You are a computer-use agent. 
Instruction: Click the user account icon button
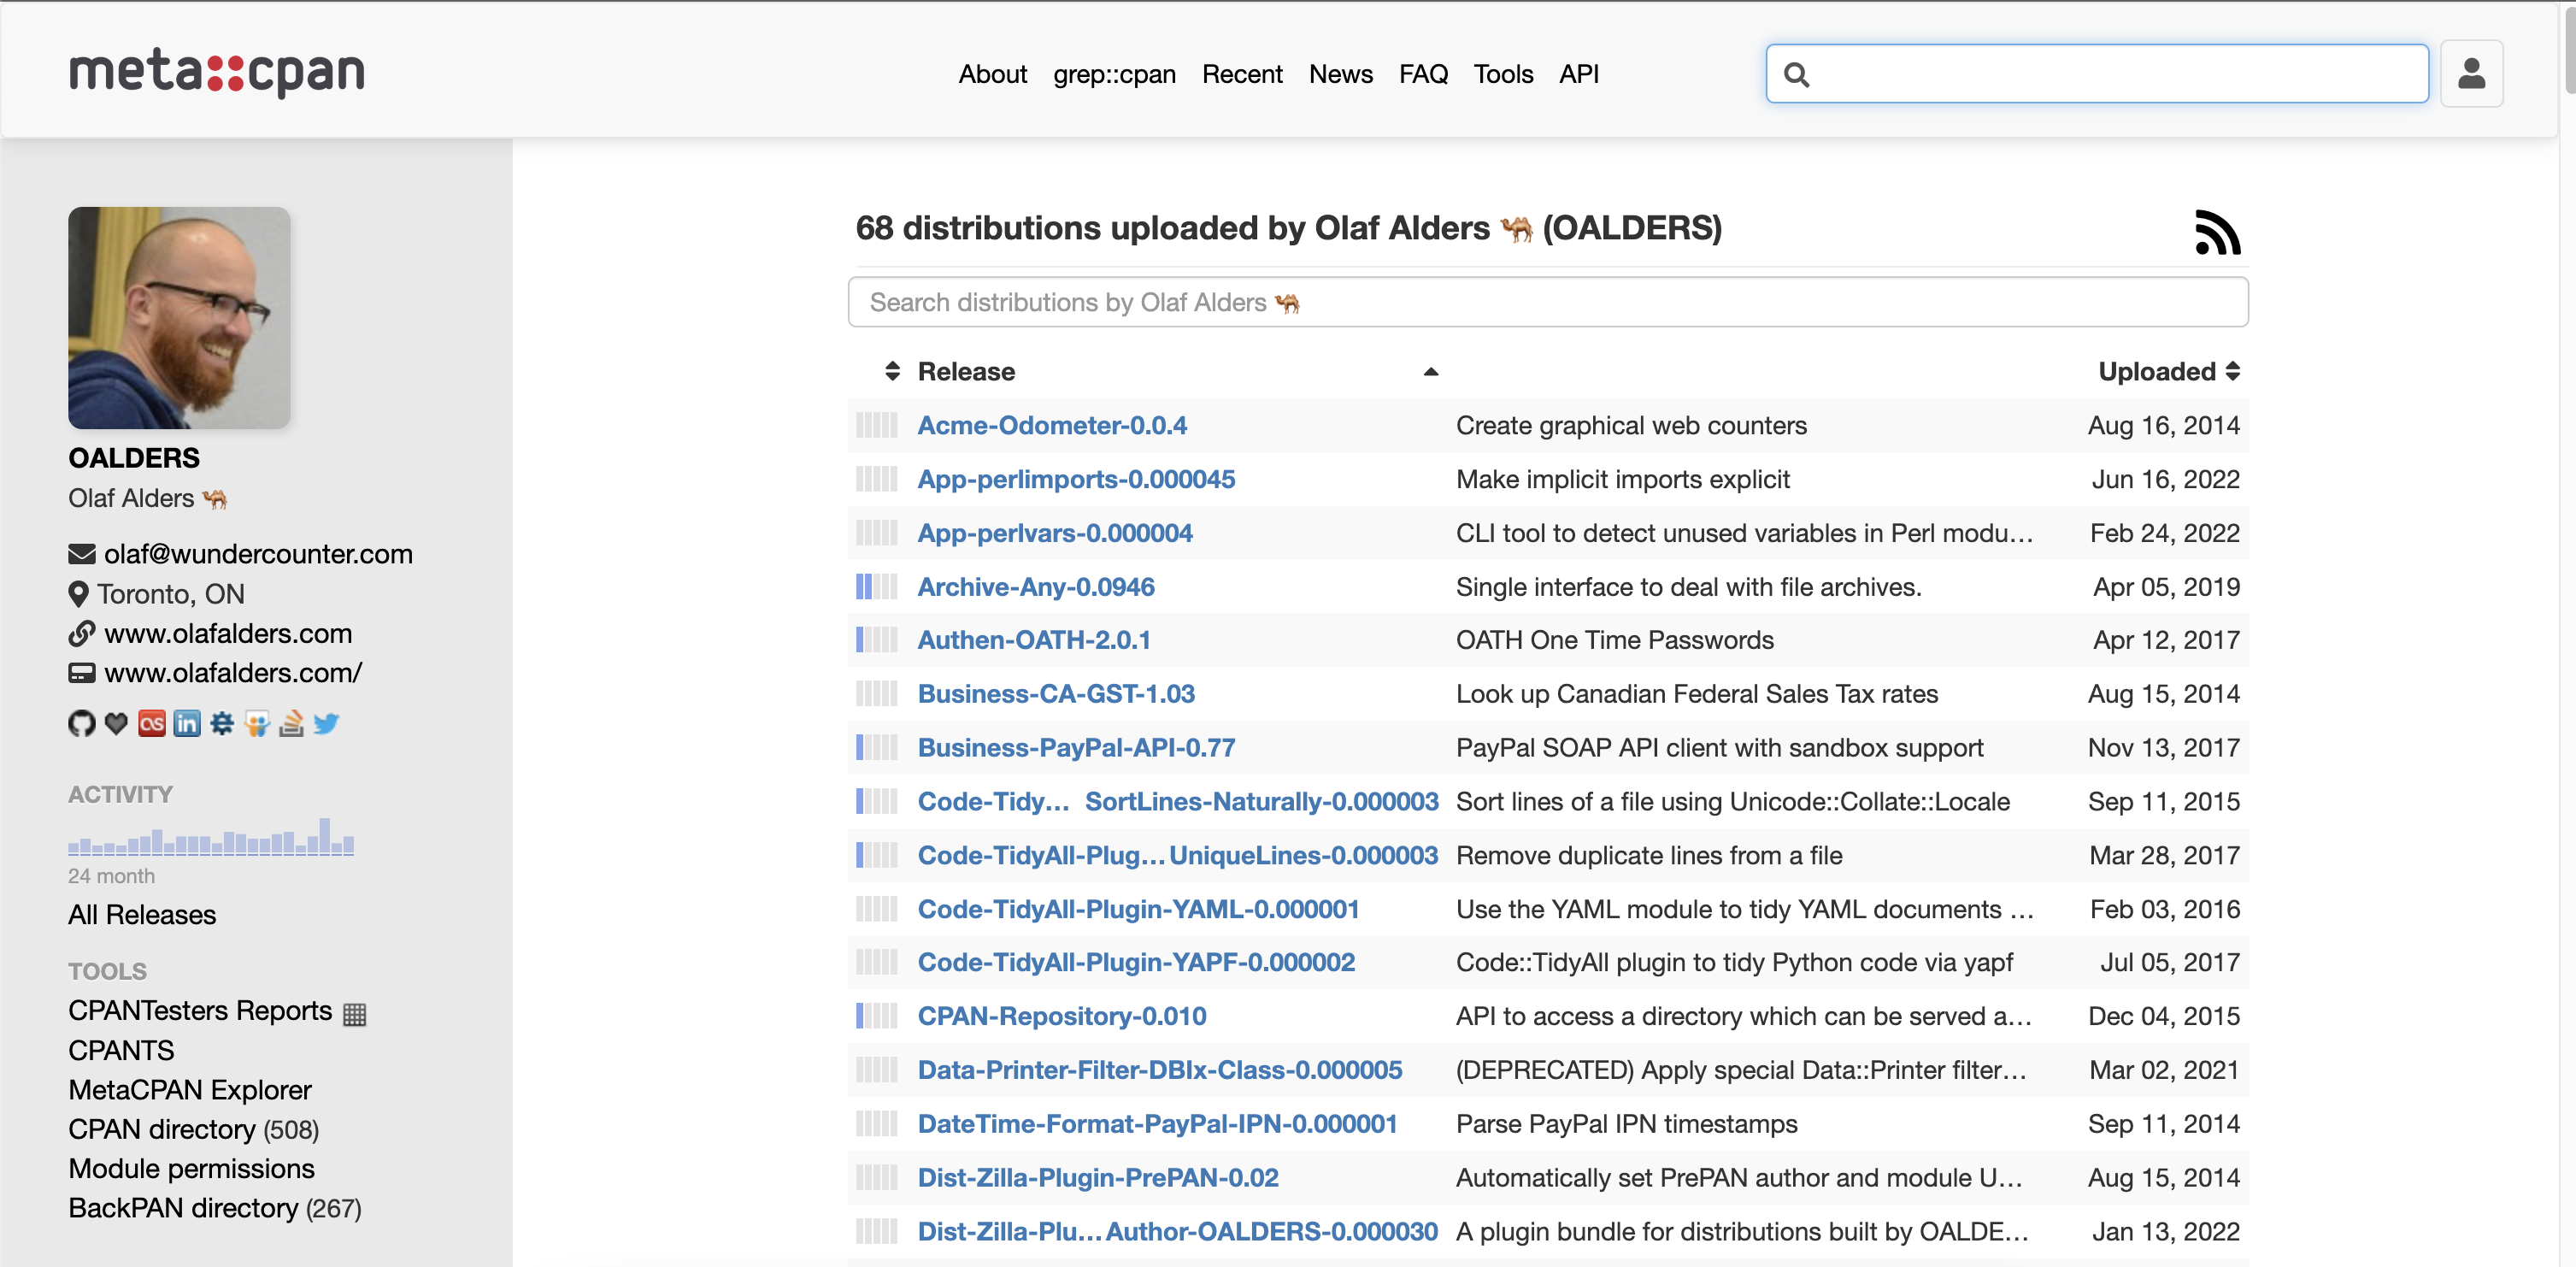click(x=2470, y=74)
